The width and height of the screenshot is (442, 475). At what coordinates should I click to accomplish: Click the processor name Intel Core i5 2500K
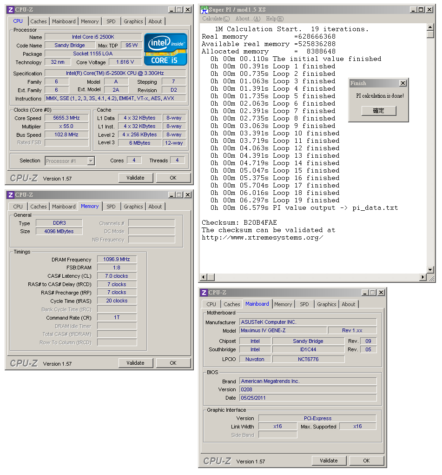pos(93,37)
